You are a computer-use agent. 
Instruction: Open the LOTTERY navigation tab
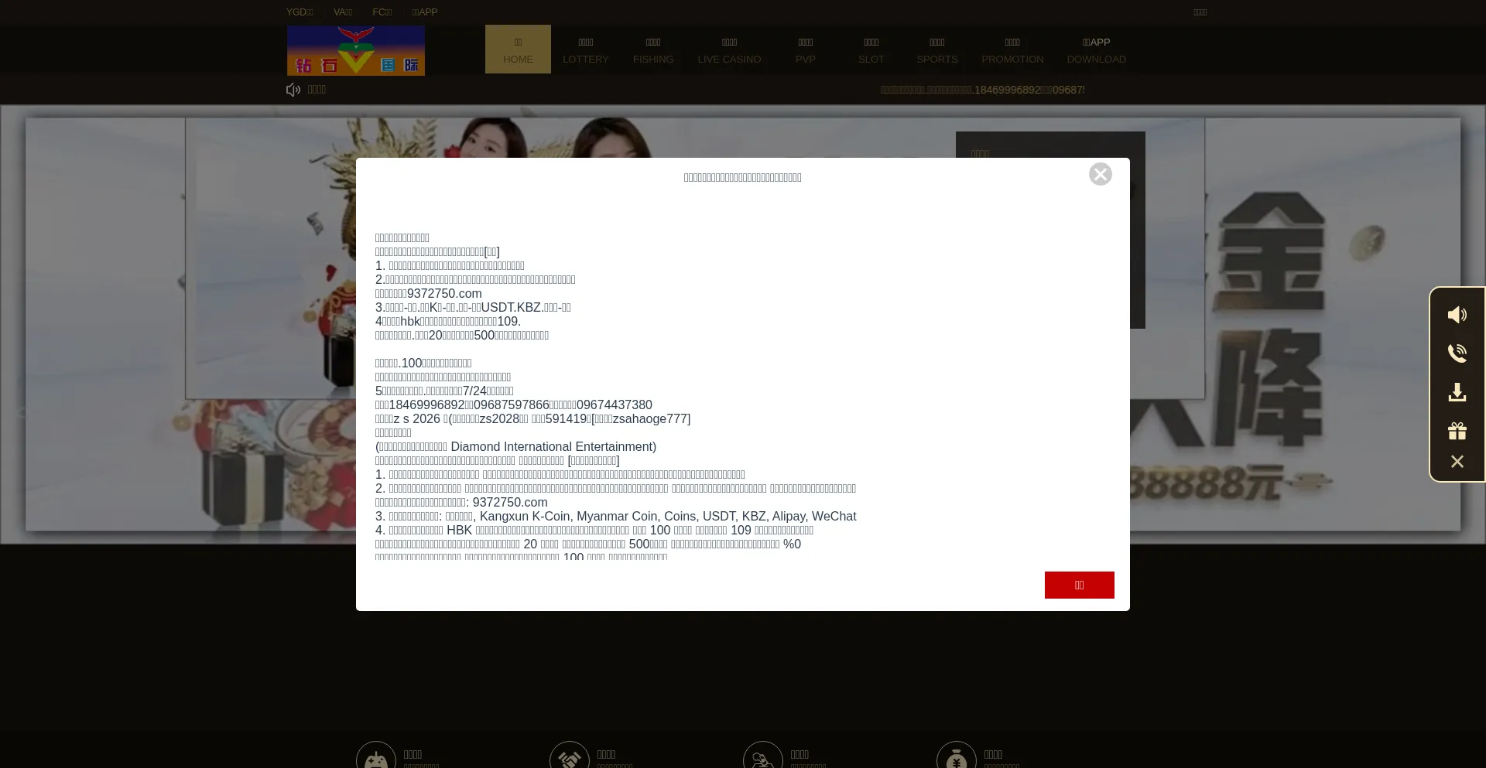pyautogui.click(x=586, y=49)
